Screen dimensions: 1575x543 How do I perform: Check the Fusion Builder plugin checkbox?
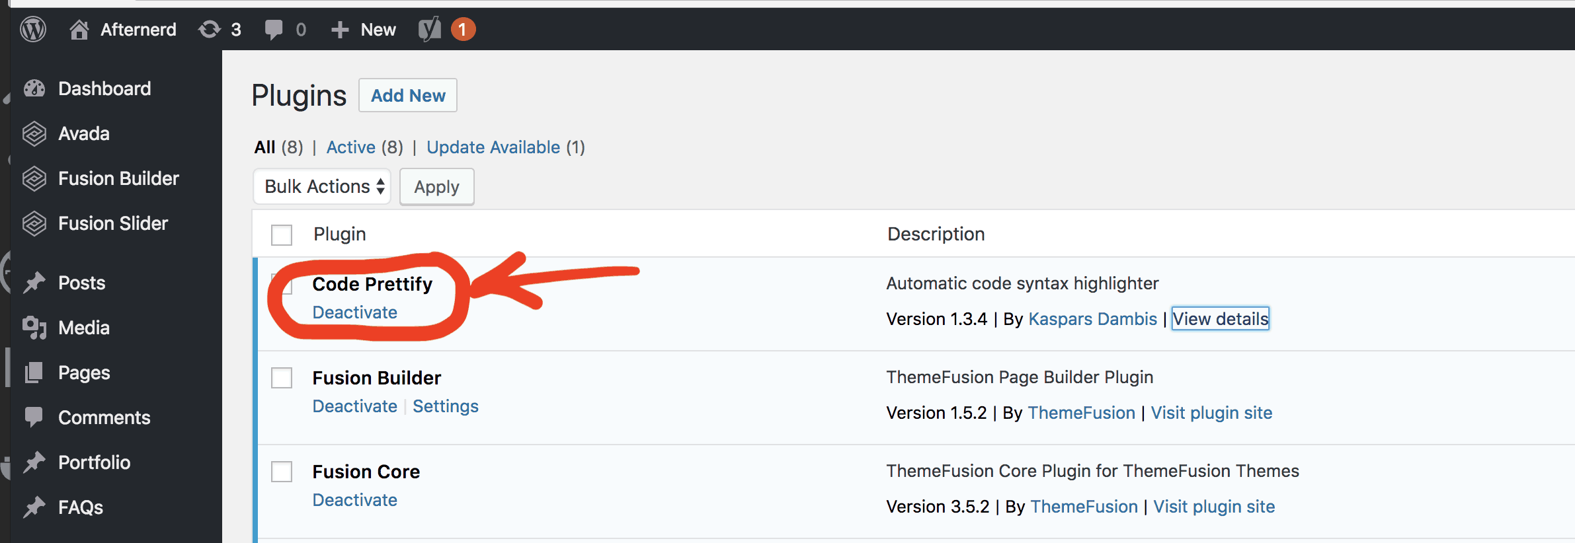[x=282, y=378]
